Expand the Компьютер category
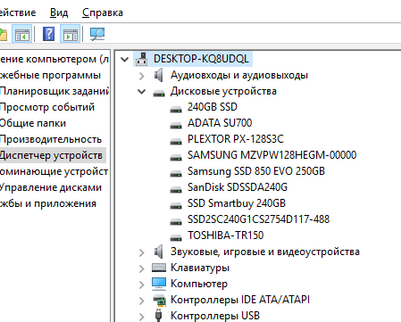This screenshot has width=401, height=322. (142, 285)
